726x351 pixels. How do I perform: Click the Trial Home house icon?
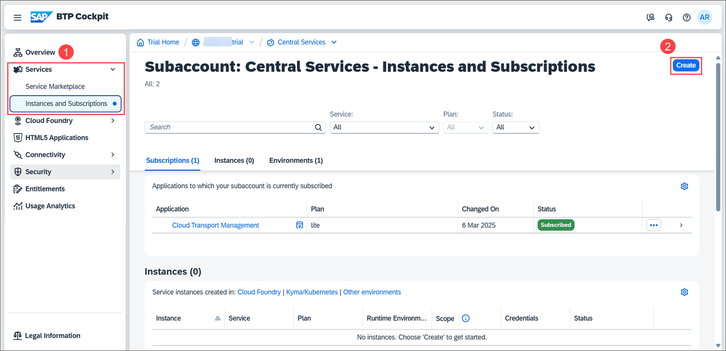click(x=141, y=42)
